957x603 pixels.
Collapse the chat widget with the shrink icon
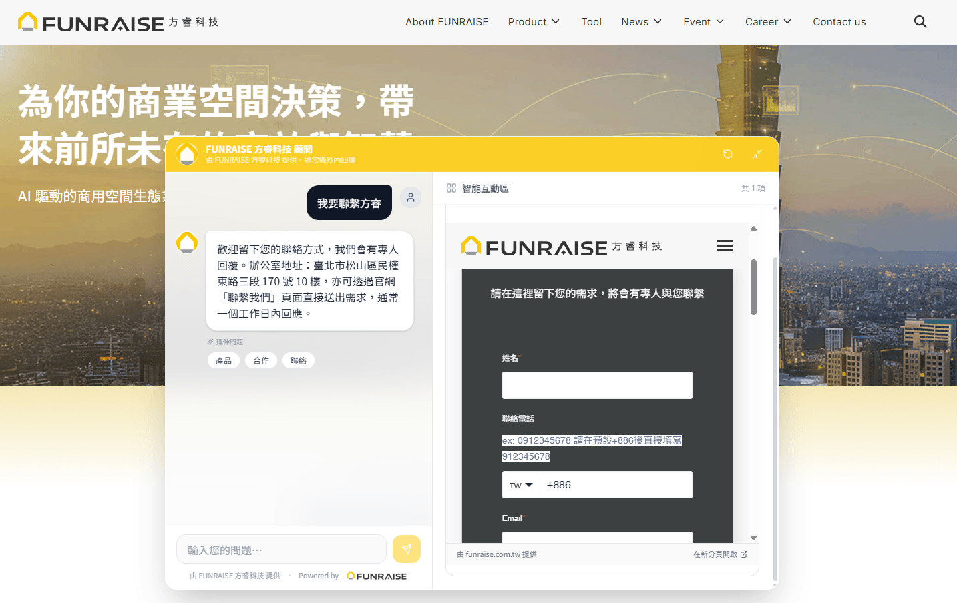pos(757,154)
